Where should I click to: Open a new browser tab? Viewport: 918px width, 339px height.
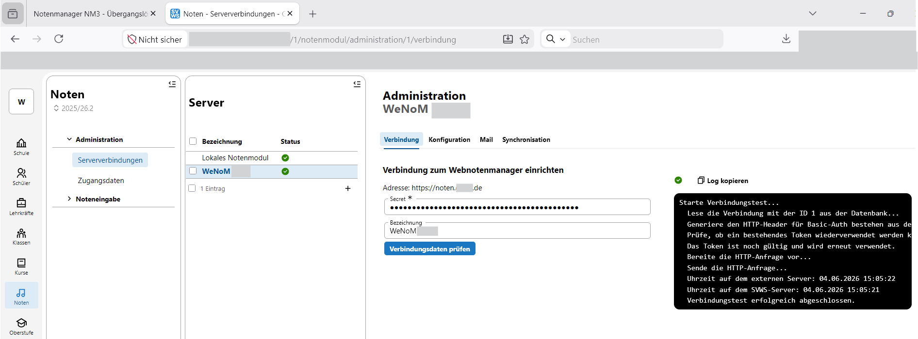tap(313, 14)
